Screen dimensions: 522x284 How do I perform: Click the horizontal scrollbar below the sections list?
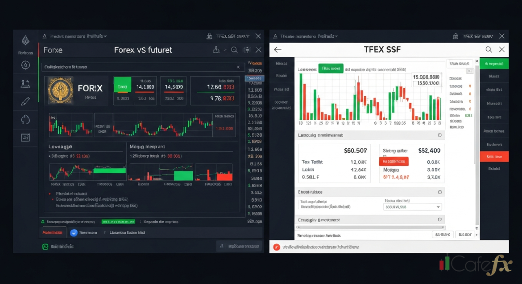pyautogui.click(x=369, y=227)
